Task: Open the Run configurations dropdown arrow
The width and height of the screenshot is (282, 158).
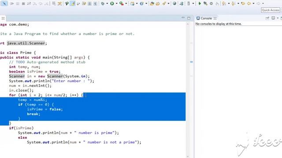Action: 116,4
